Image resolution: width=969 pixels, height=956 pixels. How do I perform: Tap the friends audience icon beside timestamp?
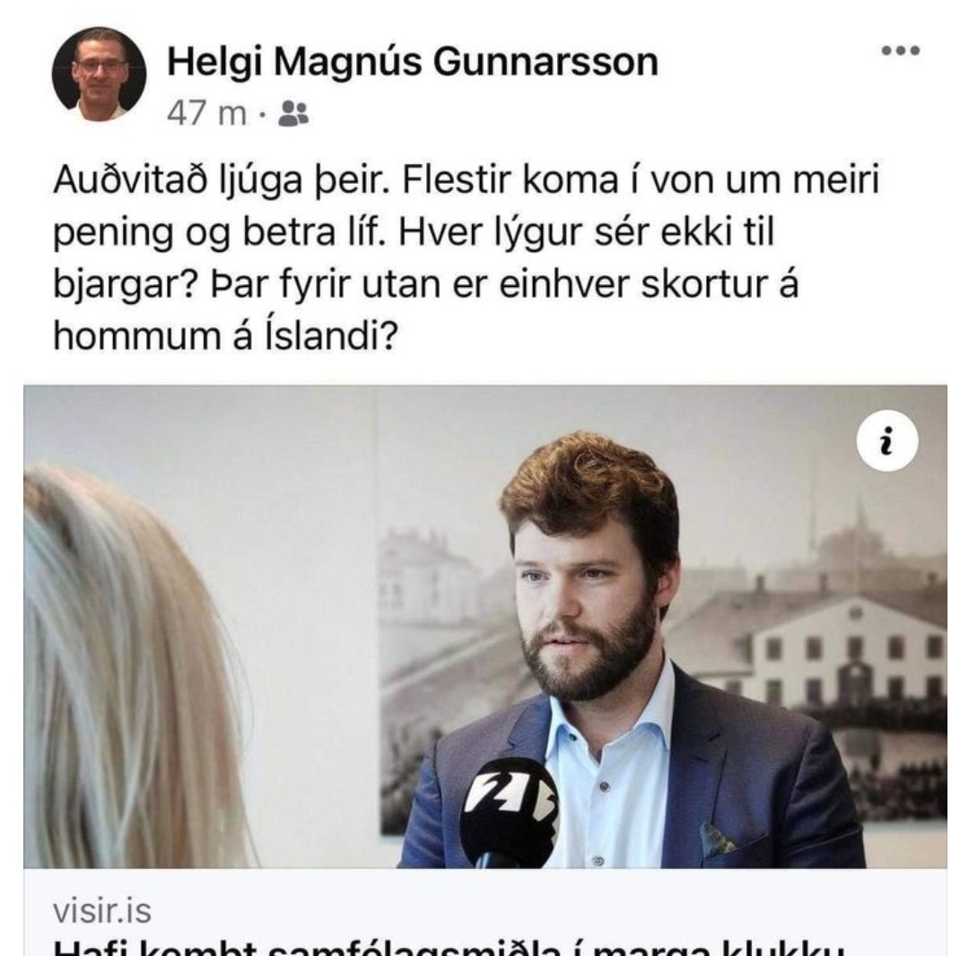292,114
